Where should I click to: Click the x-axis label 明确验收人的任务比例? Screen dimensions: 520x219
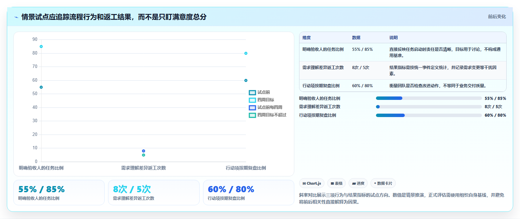41,168
